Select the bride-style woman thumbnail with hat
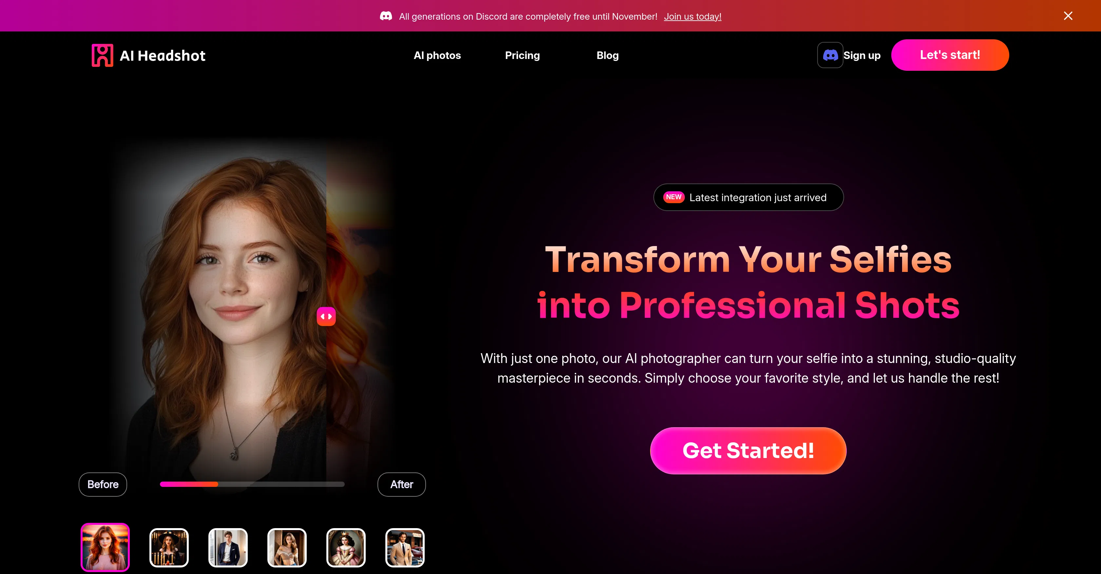1101x574 pixels. (169, 547)
